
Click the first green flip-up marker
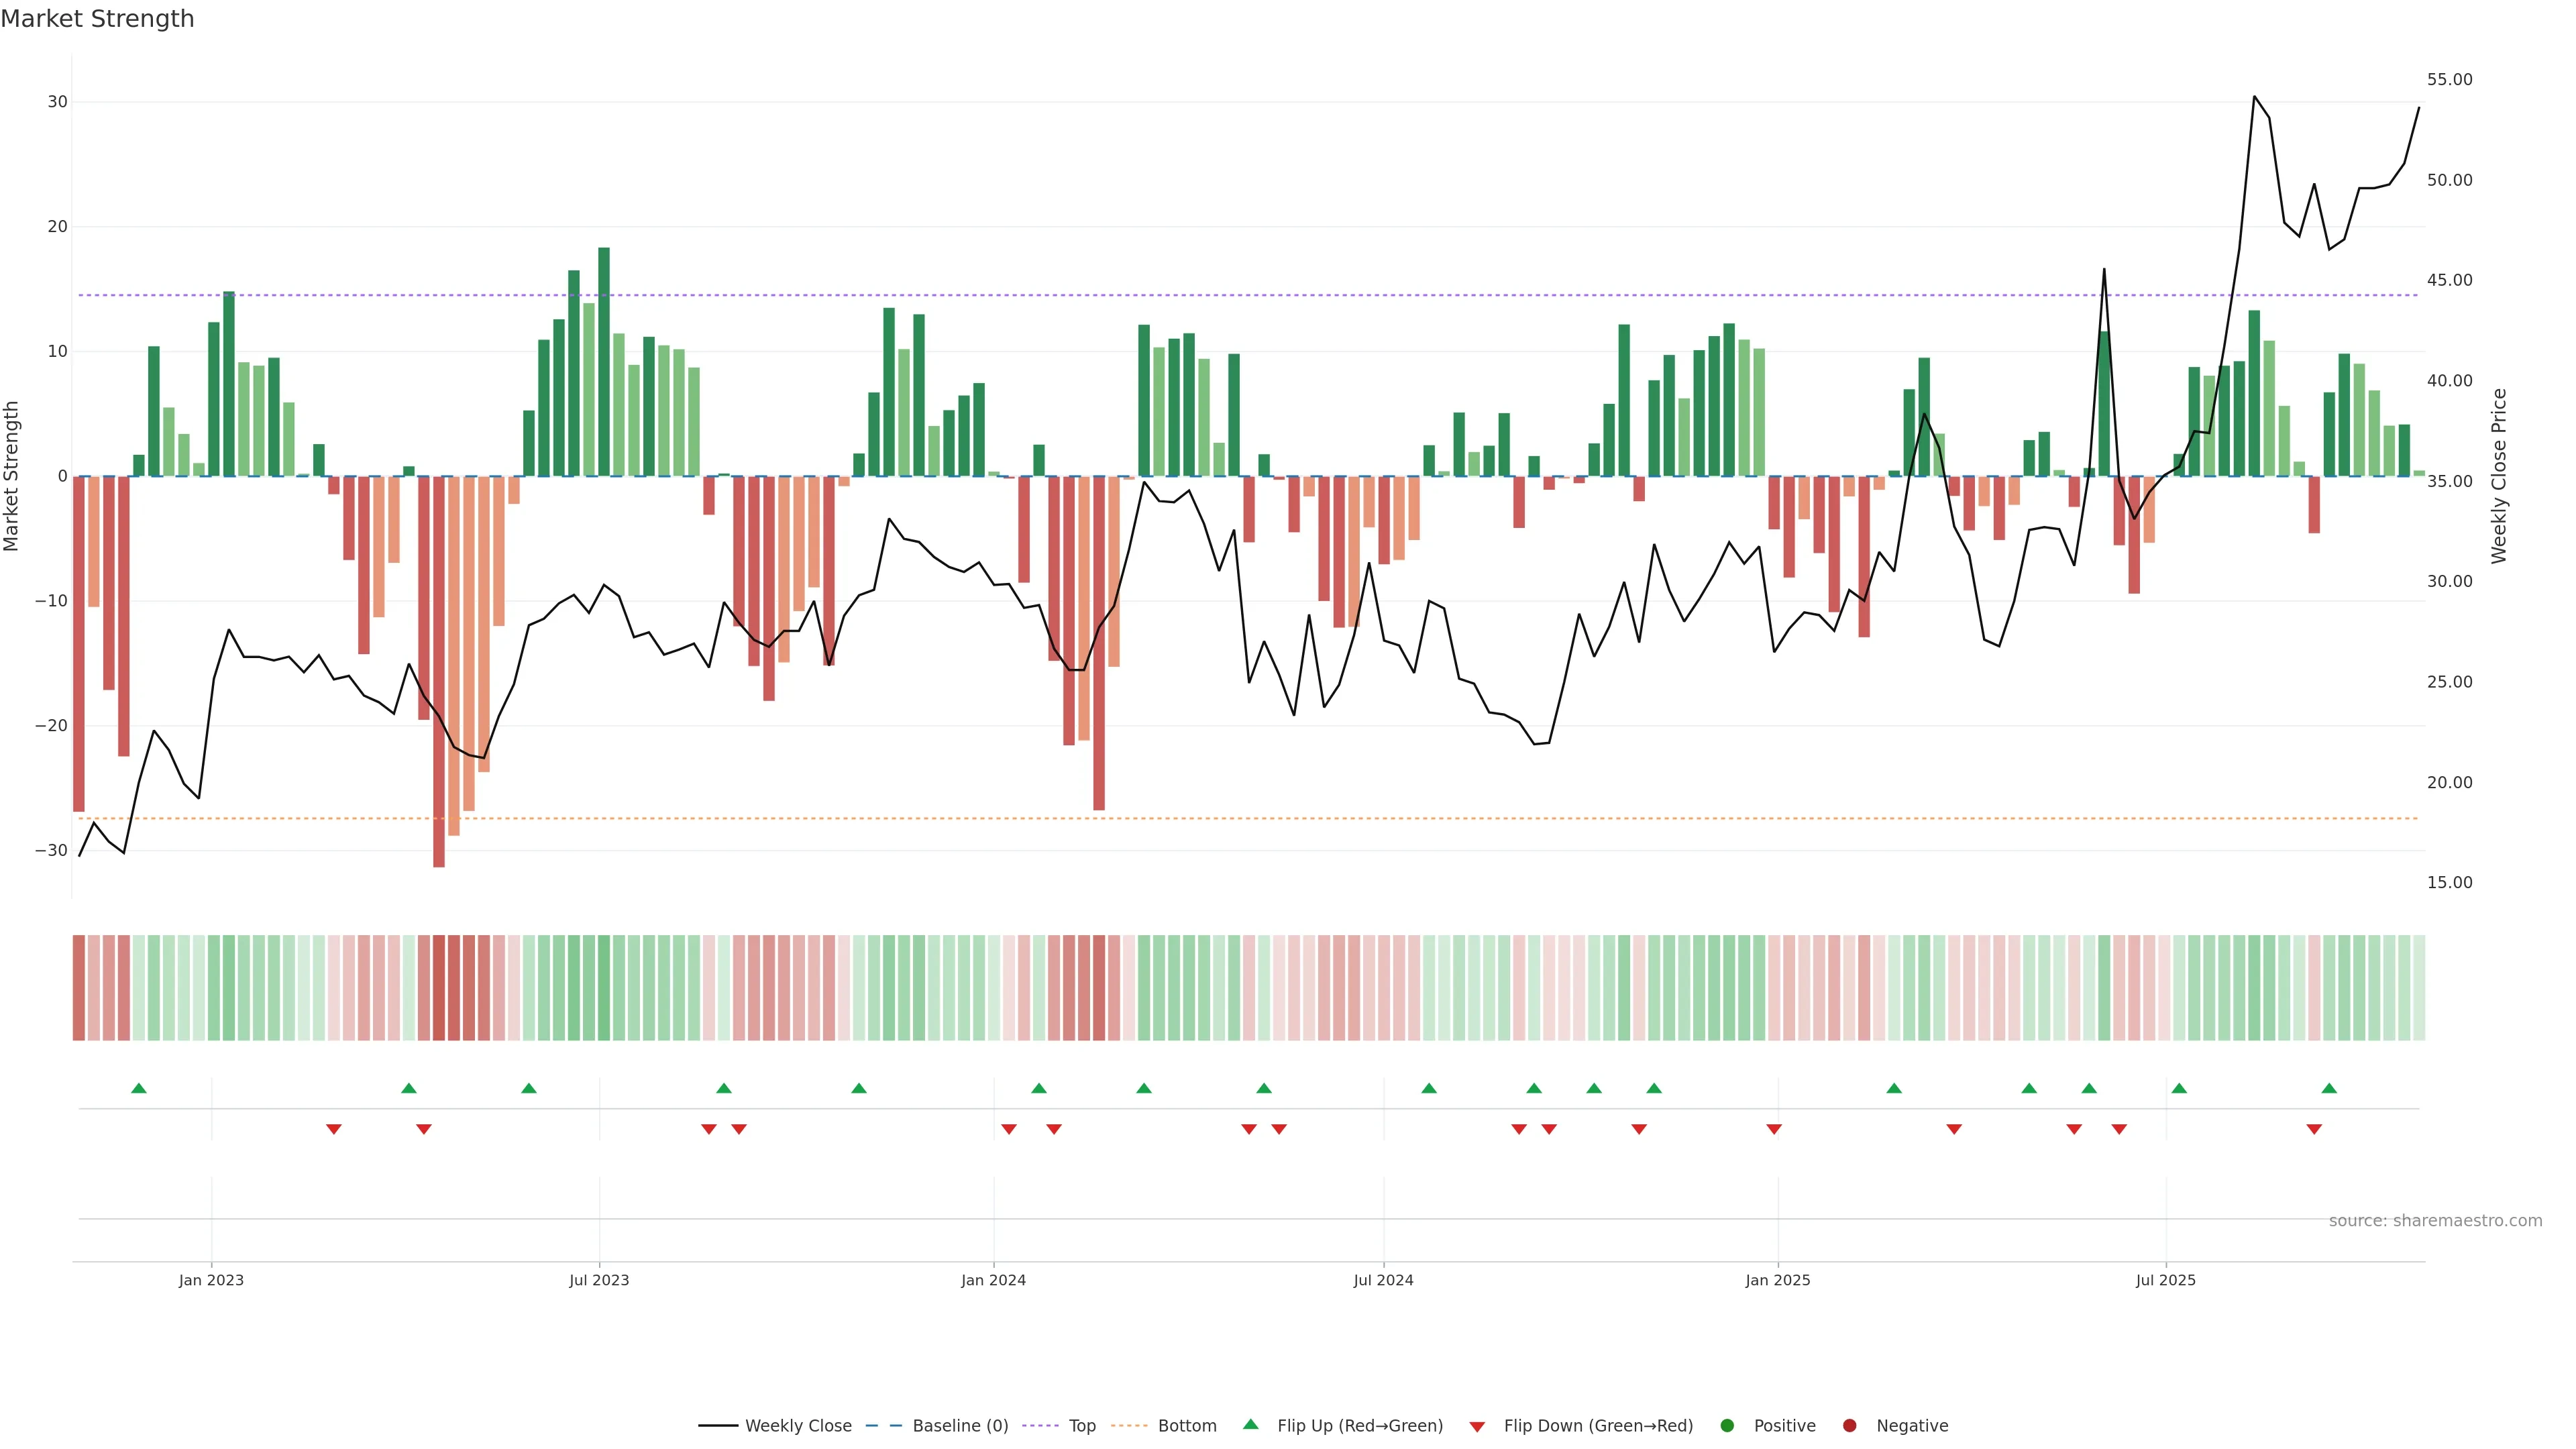(139, 1088)
